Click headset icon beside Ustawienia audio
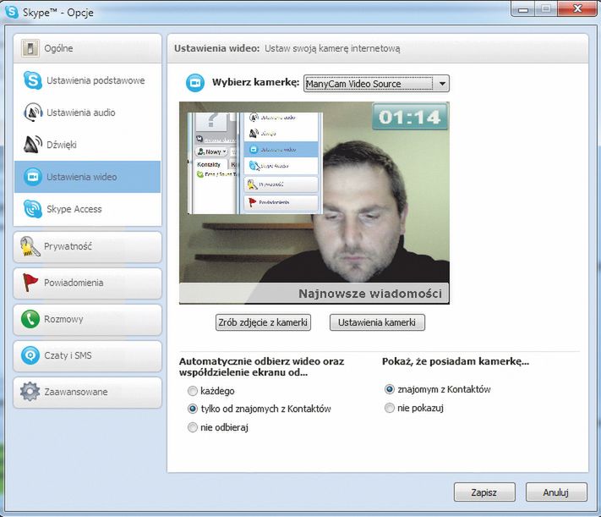The height and width of the screenshot is (517, 601). (x=33, y=112)
